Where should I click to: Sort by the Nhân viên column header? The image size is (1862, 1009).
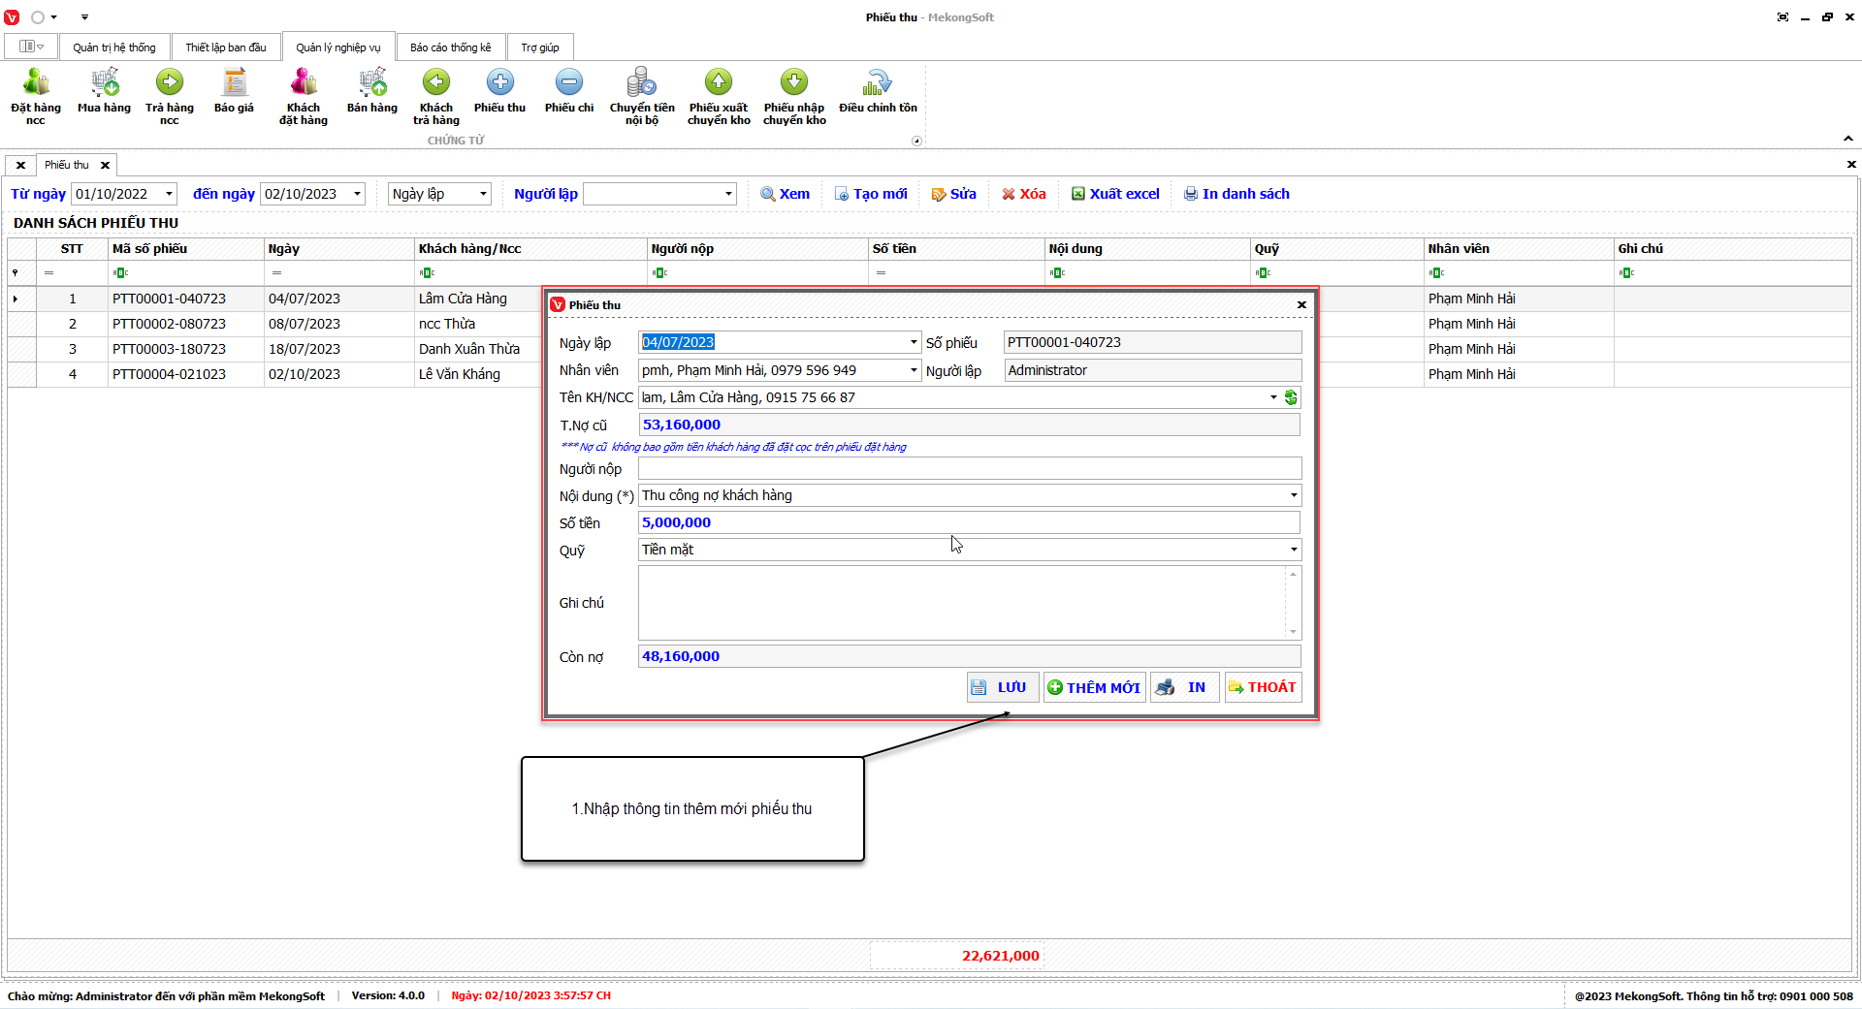tap(1519, 249)
